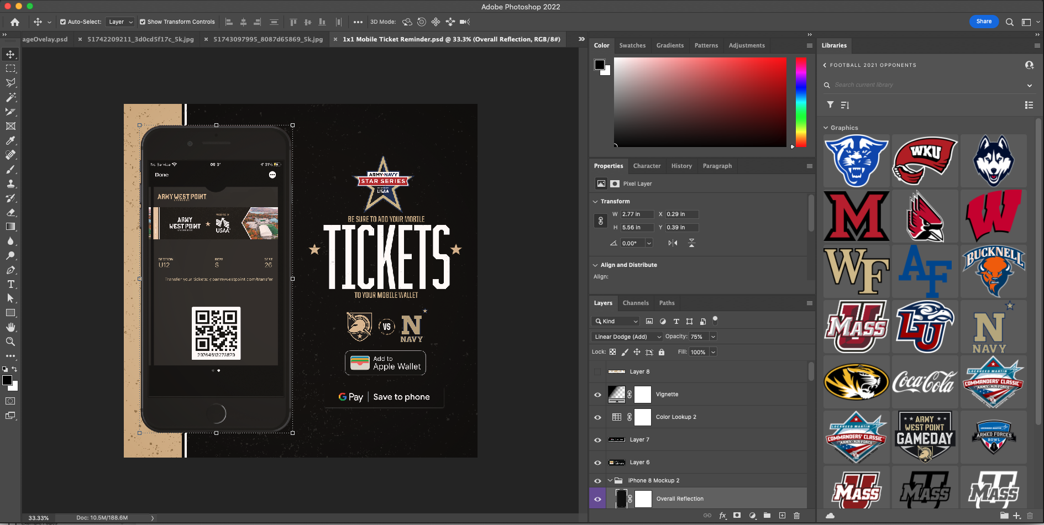This screenshot has width=1044, height=525.
Task: Select the Brush tool
Action: coord(11,169)
